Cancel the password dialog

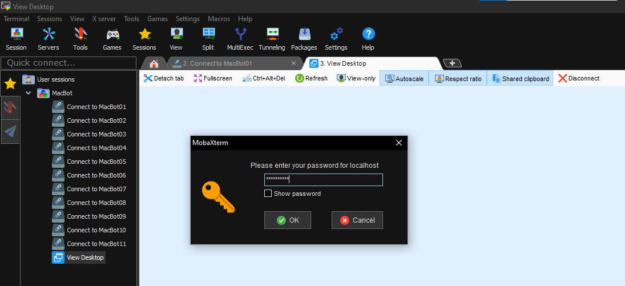click(357, 220)
